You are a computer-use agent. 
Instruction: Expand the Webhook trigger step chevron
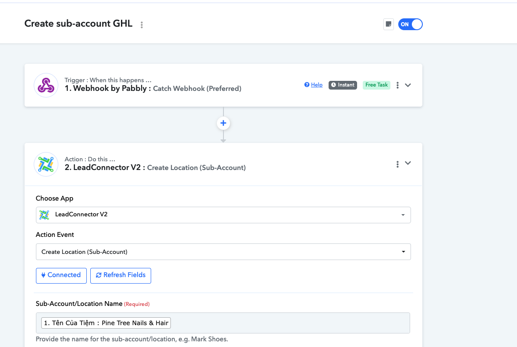408,85
